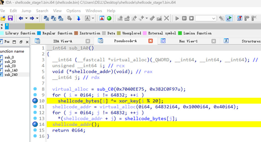The image size is (261, 142).
Task: Click the convert to data icon
Action: [127, 18]
